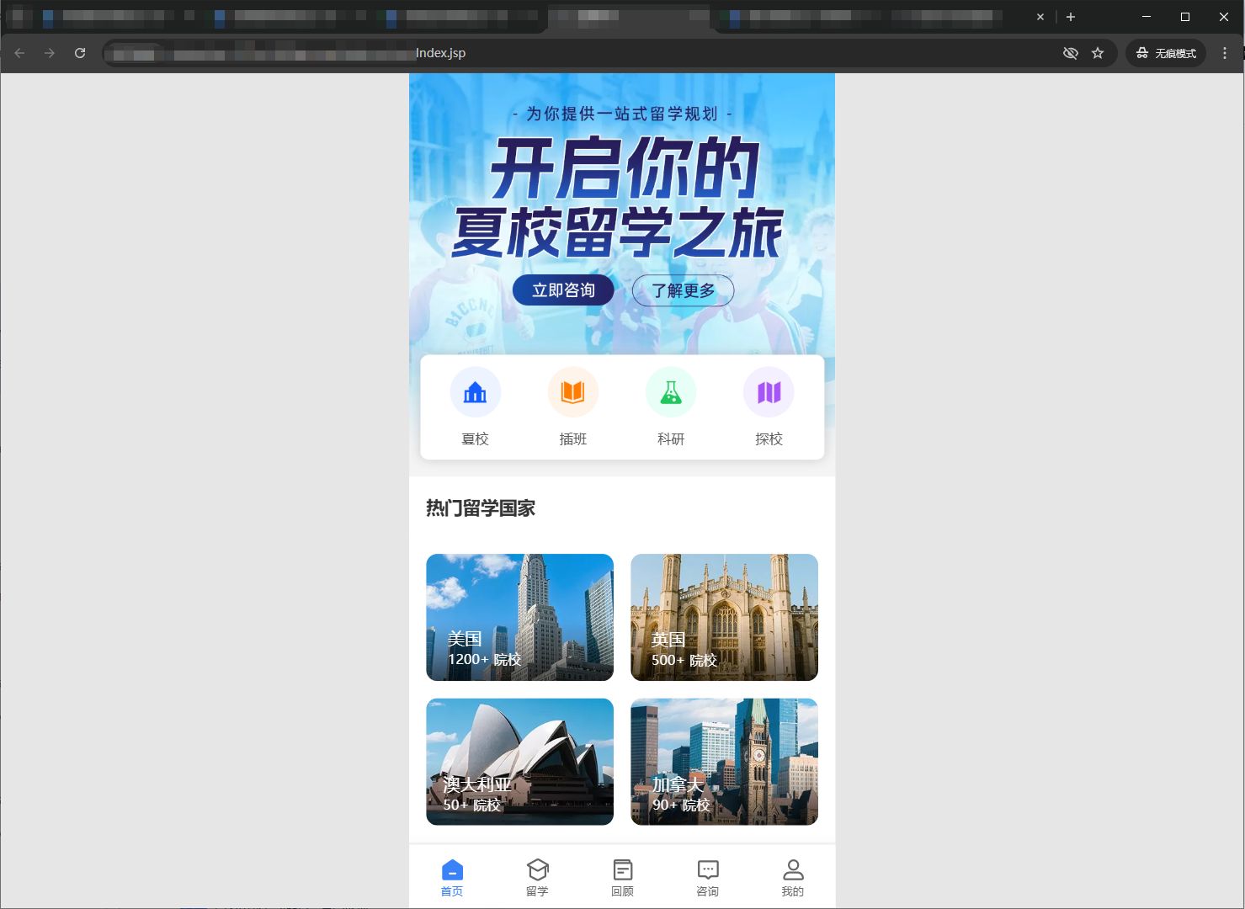Open the 回顾 tab in bottom navigation

(622, 877)
